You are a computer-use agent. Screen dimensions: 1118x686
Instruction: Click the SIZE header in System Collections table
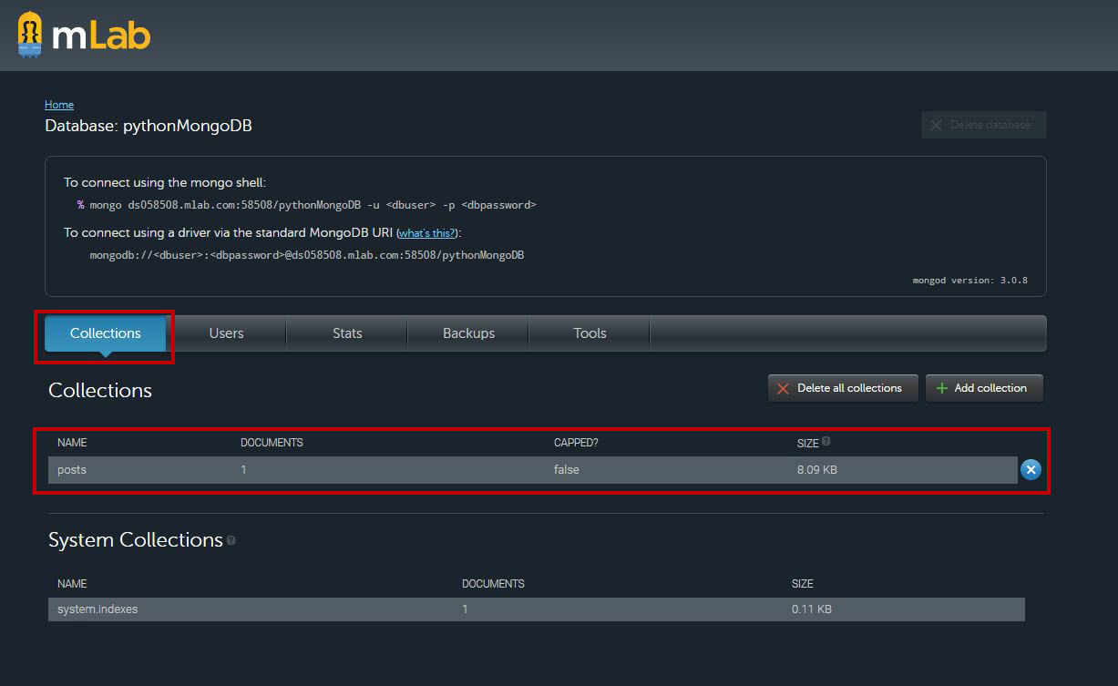(x=803, y=584)
